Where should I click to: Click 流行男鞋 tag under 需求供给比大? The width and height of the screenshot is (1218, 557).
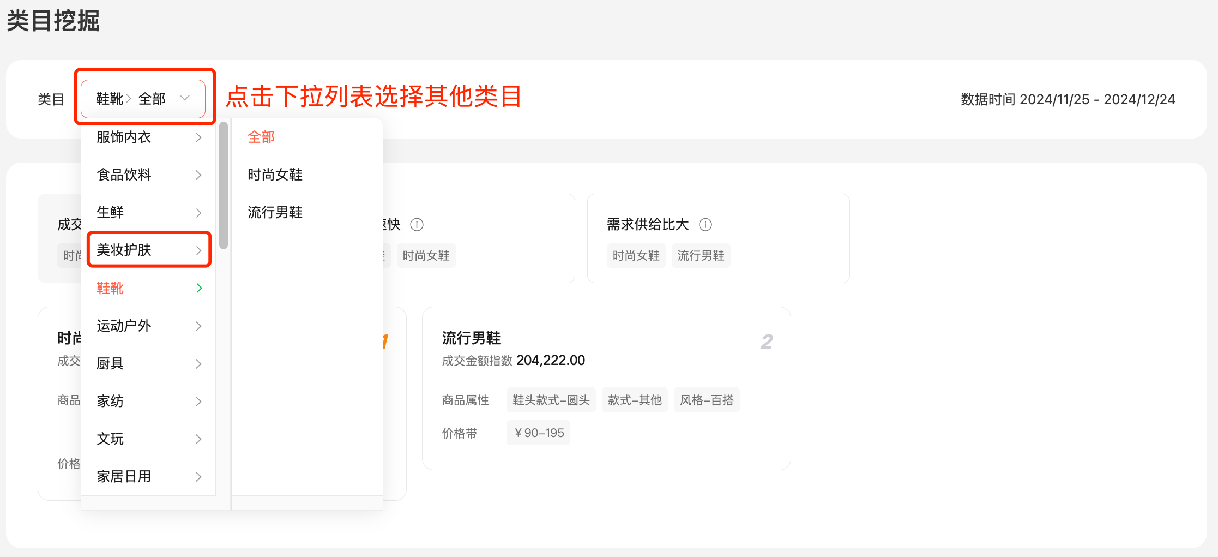(x=701, y=256)
